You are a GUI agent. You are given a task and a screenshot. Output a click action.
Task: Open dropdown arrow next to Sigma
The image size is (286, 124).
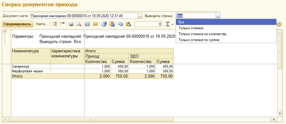pyautogui.click(x=172, y=24)
